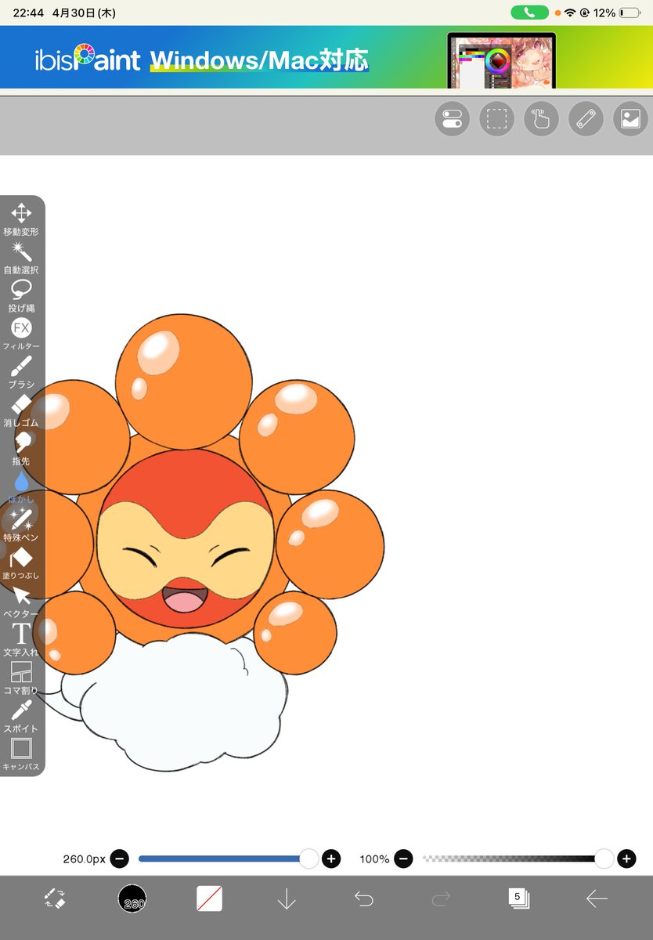Choose the ぼかし blur tool

pos(21,486)
